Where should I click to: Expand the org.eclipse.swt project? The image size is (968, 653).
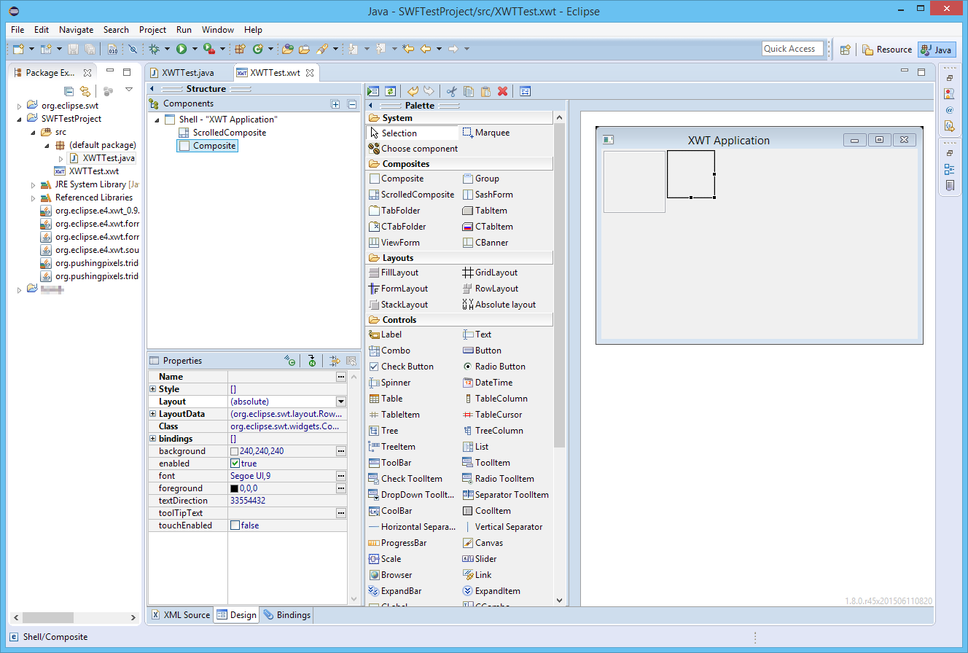(20, 106)
